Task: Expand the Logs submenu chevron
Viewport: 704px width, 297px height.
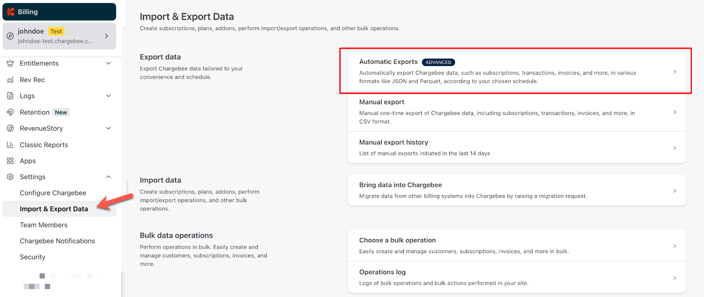Action: coord(108,96)
